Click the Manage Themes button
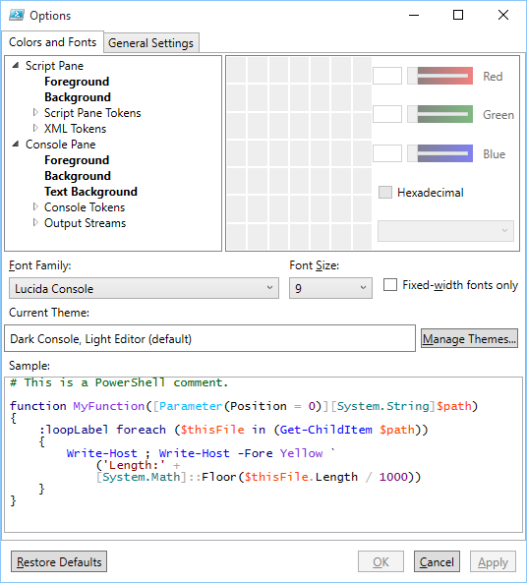This screenshot has width=527, height=583. point(469,339)
